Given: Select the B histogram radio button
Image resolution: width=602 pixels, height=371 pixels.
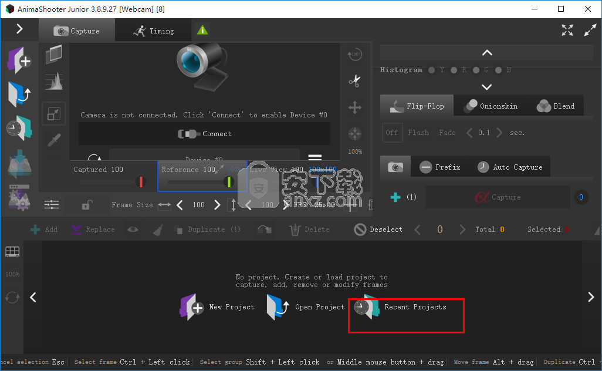Looking at the screenshot, I should [498, 70].
